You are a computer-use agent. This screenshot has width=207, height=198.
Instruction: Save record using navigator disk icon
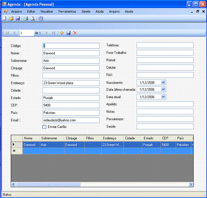(68, 33)
